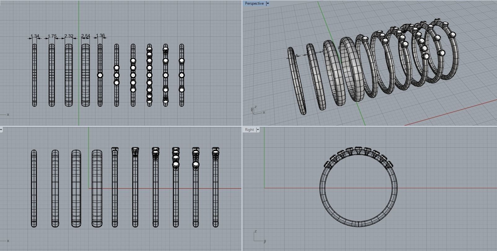Open the Perspective viewport dropdown arrow
This screenshot has height=251, width=497.
(x=268, y=3)
